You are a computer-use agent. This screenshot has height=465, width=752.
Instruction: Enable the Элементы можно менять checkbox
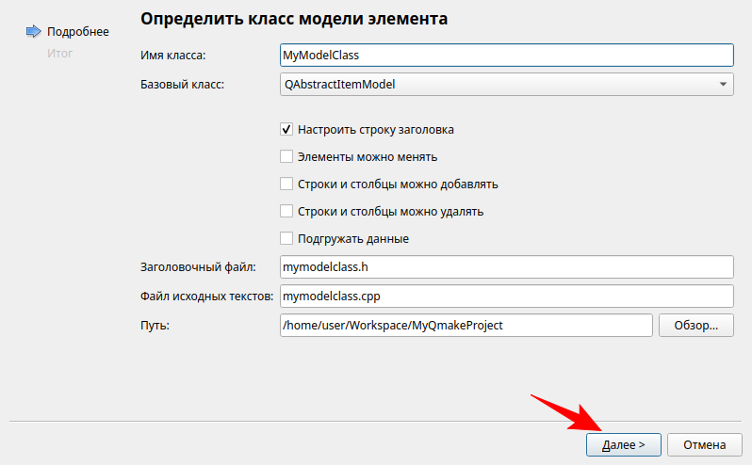(287, 157)
